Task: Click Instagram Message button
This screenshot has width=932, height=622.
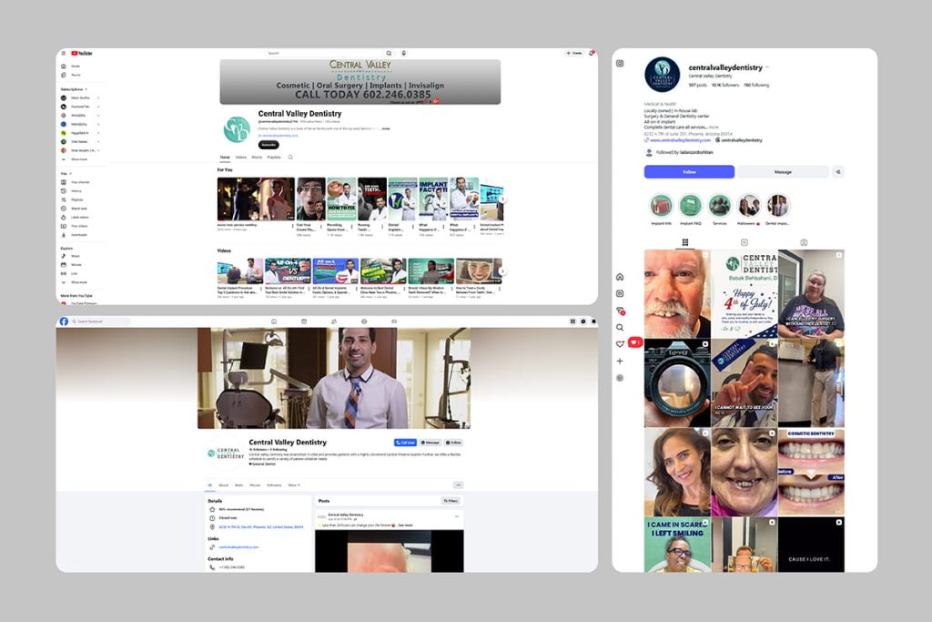Action: click(x=783, y=172)
